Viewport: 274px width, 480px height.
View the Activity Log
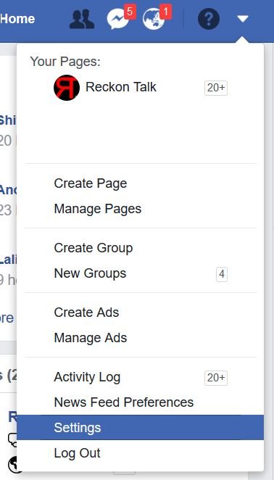click(x=87, y=378)
